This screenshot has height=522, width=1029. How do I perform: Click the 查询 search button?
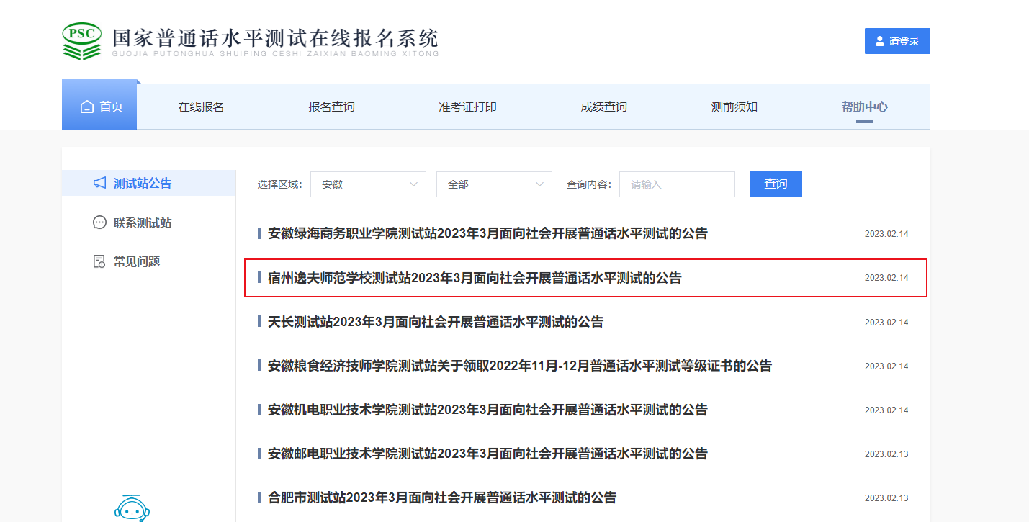[x=776, y=184]
